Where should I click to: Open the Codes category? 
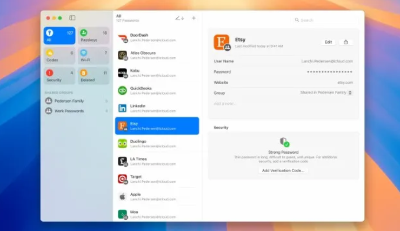coord(59,55)
